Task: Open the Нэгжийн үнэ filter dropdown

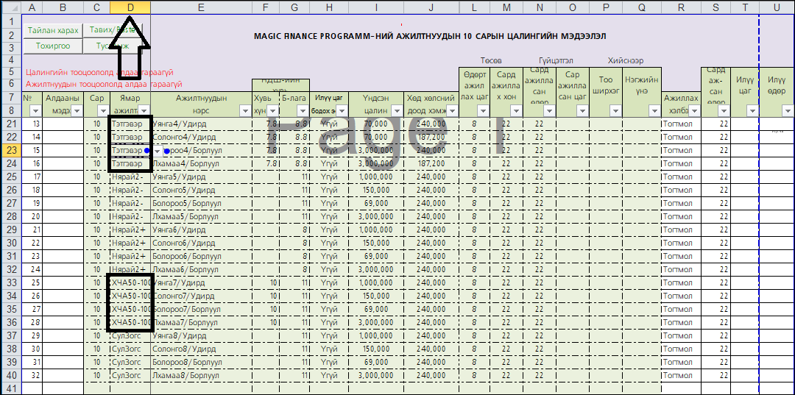Action: [x=654, y=110]
